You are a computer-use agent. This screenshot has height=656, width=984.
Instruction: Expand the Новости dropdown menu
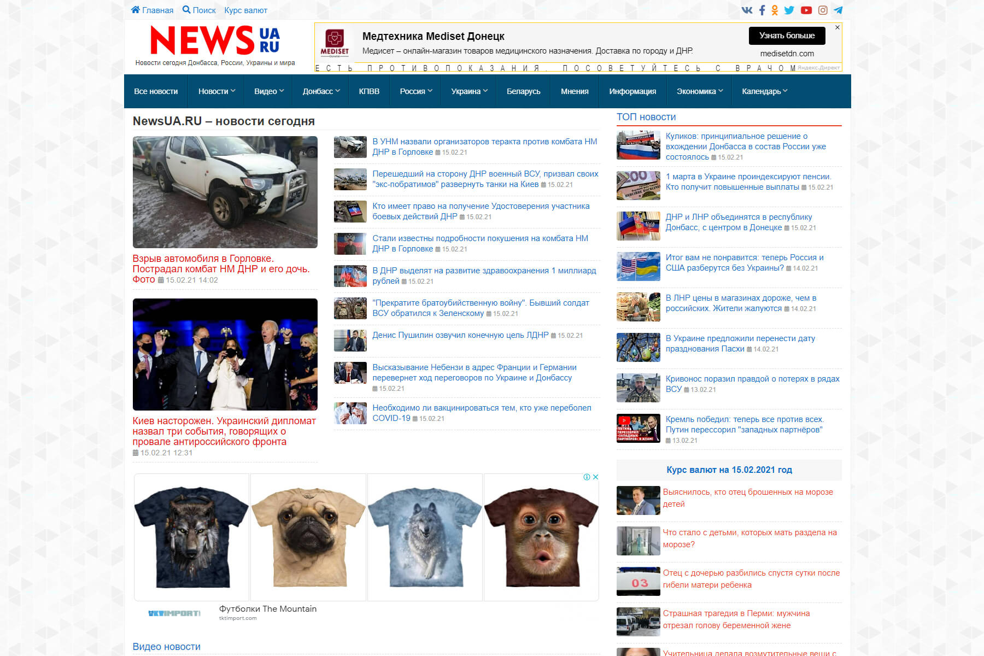216,91
